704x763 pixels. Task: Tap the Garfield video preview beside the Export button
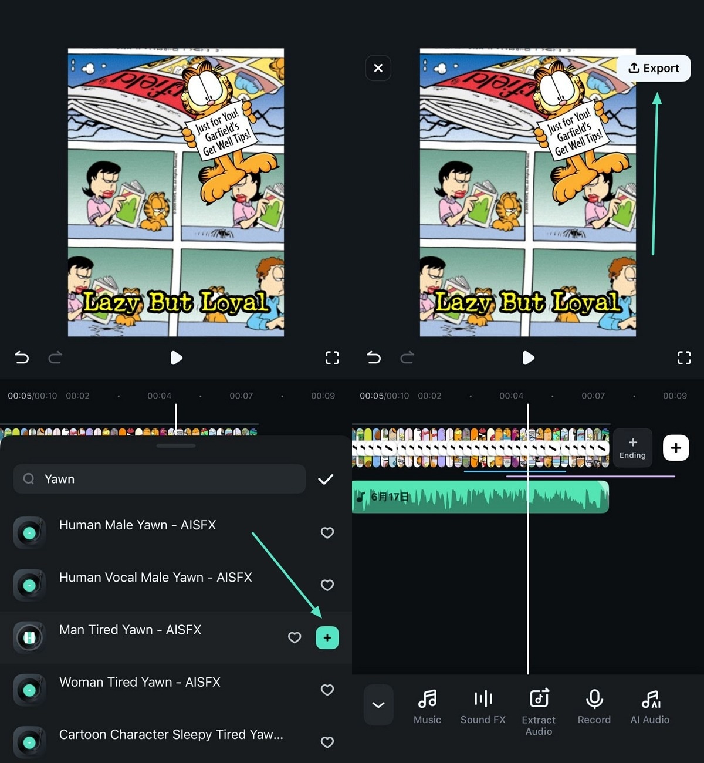(x=528, y=193)
